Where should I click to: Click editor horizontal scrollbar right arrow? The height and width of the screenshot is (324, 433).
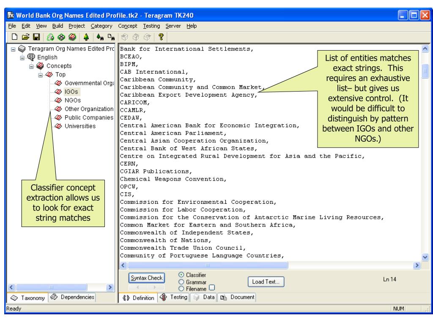coord(417,265)
